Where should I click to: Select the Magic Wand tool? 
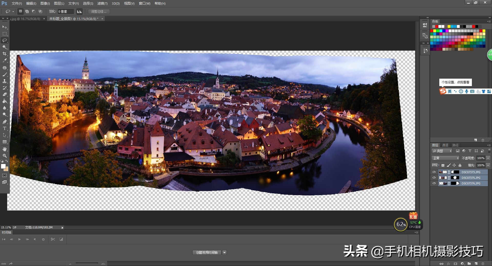tap(5, 47)
